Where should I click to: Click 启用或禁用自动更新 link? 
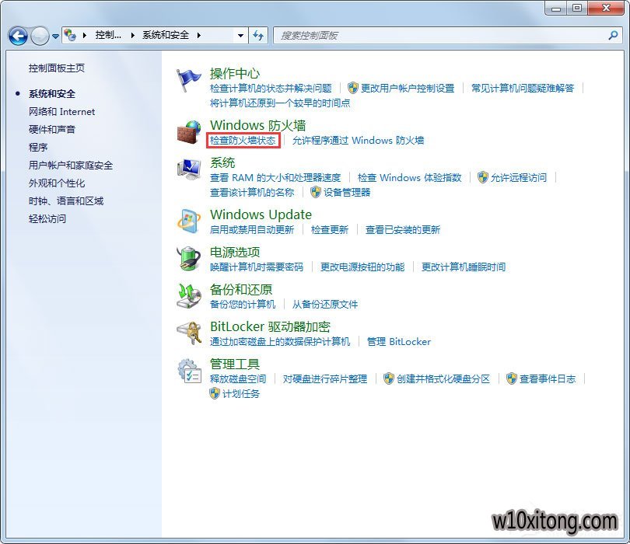tap(252, 229)
